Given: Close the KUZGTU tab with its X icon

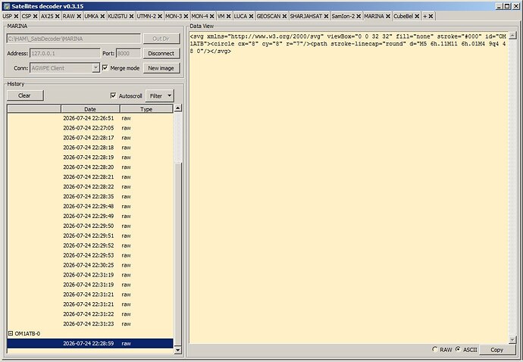Looking at the screenshot, I should point(131,17).
